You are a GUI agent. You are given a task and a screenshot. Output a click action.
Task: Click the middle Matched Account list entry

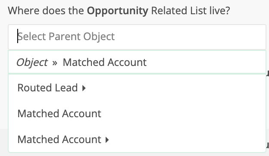pos(137,114)
